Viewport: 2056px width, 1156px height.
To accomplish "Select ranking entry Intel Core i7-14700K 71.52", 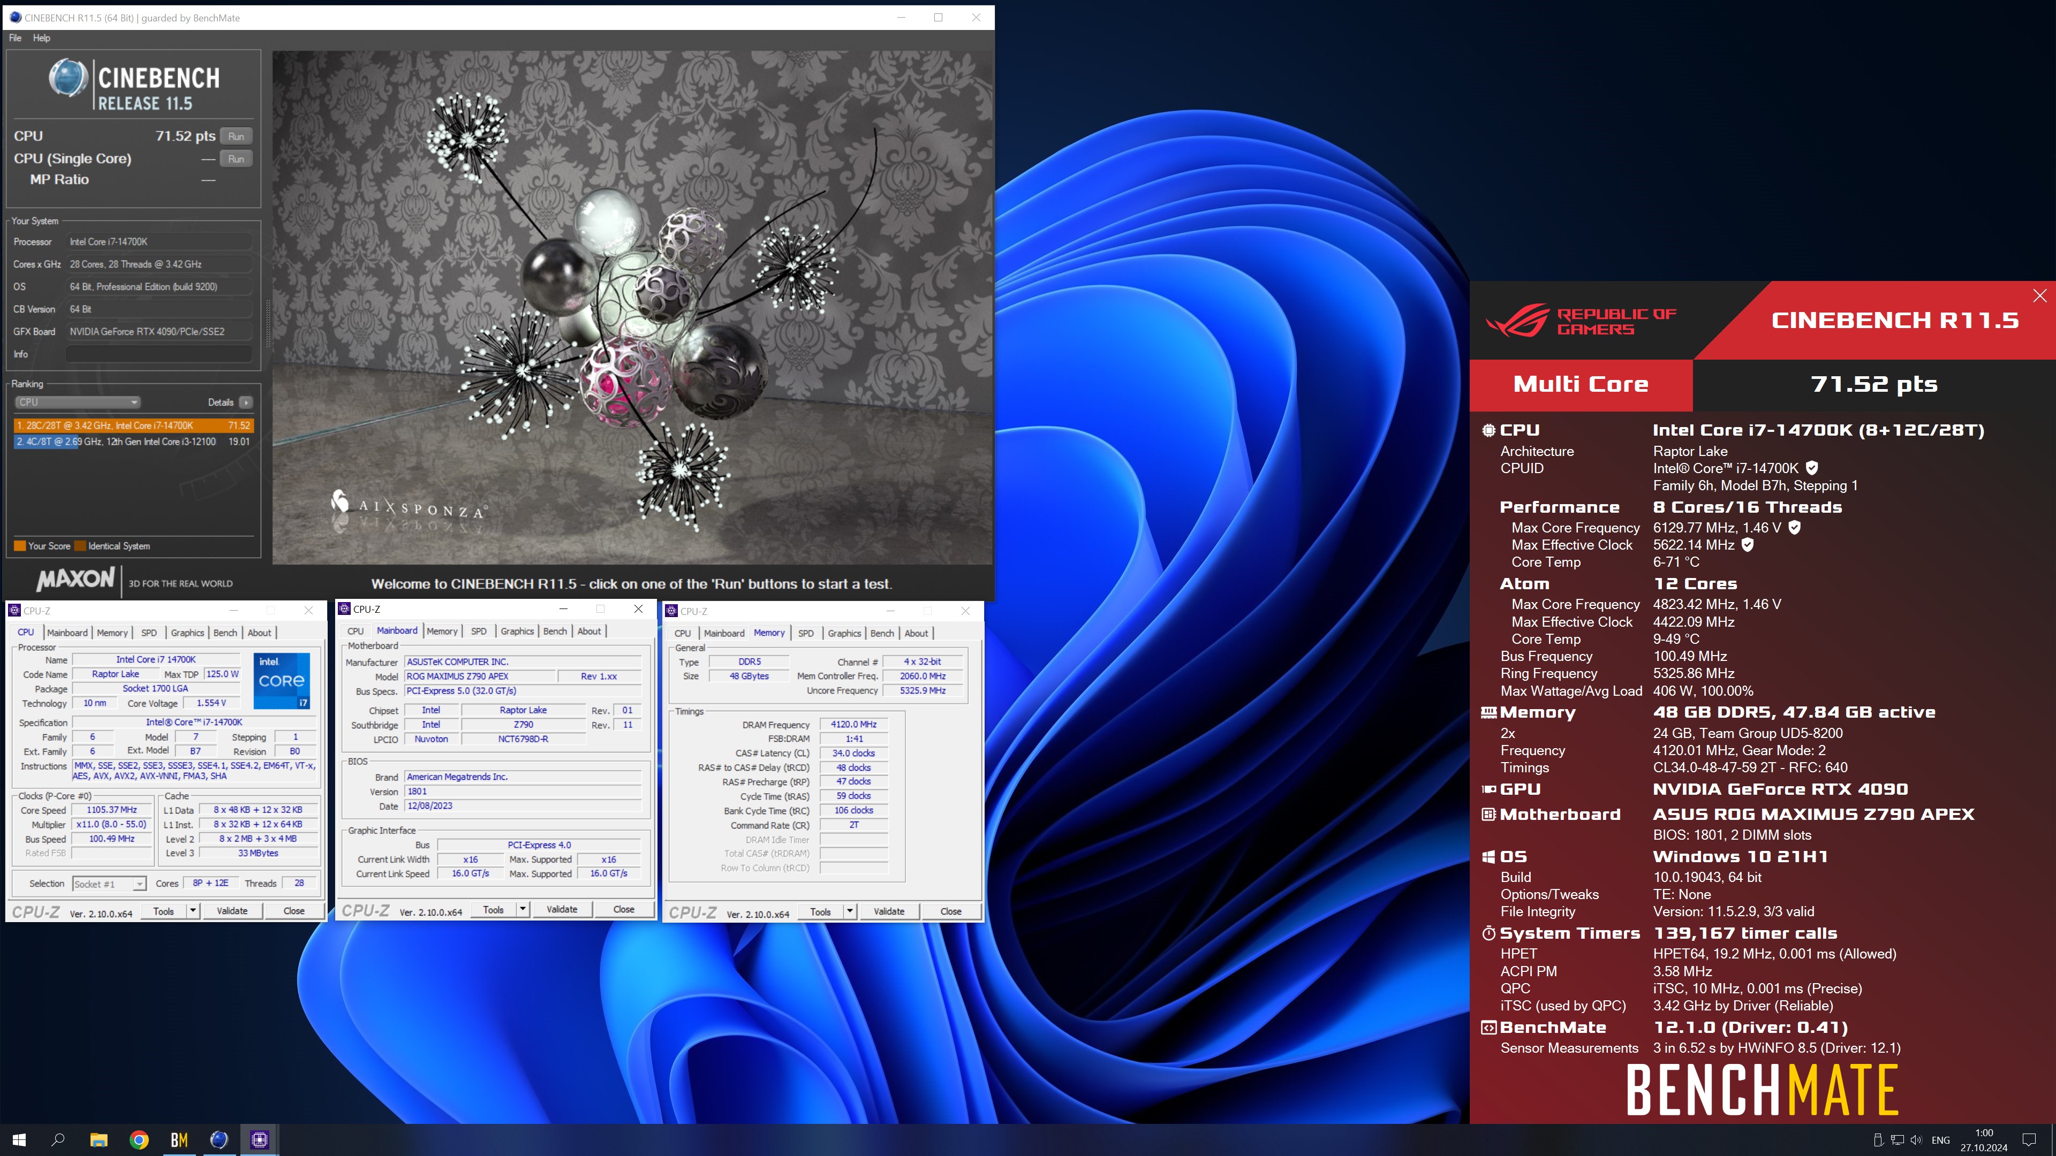I will point(133,425).
